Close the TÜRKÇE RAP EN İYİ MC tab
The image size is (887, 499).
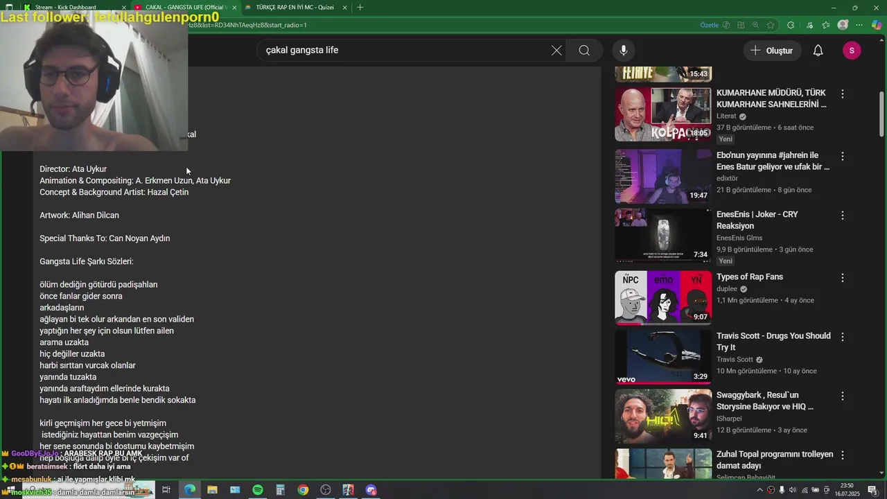344,7
